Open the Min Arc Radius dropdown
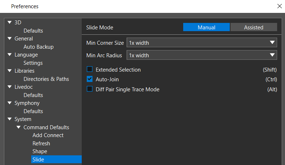The image size is (285, 165). (x=202, y=55)
